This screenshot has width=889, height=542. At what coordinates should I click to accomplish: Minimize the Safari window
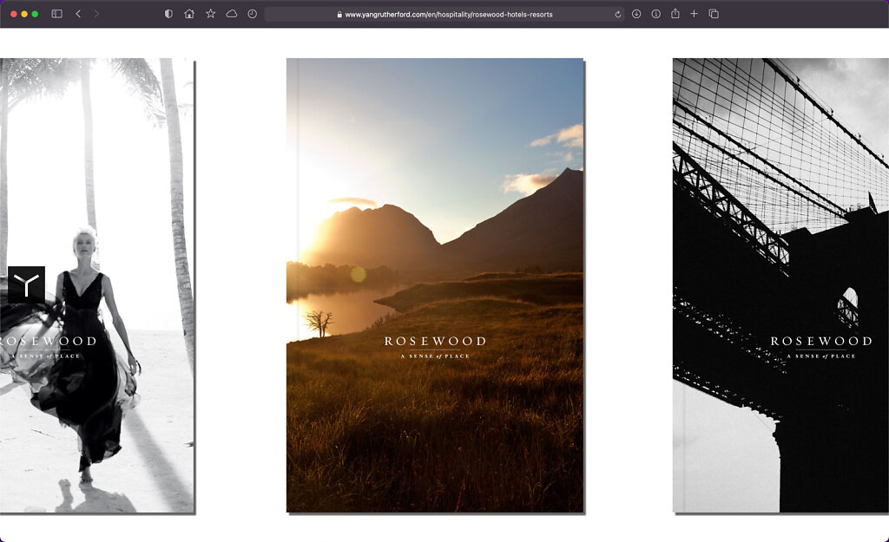[24, 14]
